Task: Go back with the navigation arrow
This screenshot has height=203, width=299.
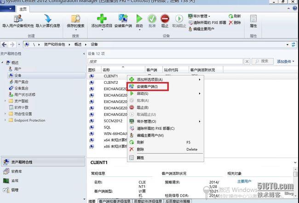Action: (x=4, y=44)
